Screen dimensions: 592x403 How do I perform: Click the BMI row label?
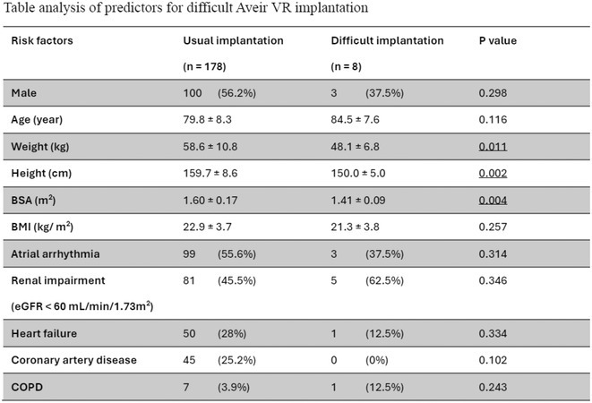[42, 227]
